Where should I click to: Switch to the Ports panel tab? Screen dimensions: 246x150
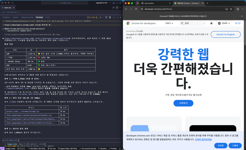[48, 18]
